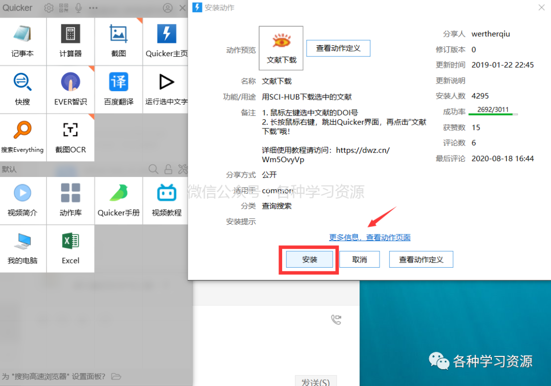
Task: Open the Quicker手册 manual
Action: pyautogui.click(x=118, y=200)
